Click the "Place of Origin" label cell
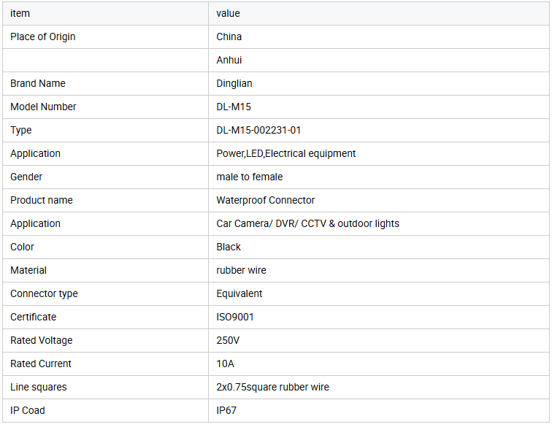 coord(43,36)
